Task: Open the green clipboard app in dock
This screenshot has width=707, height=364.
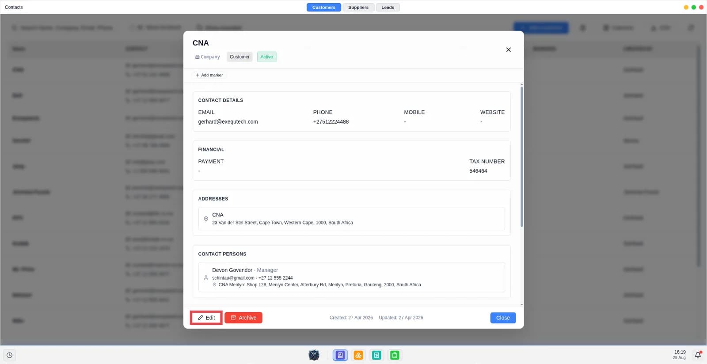Action: pyautogui.click(x=395, y=355)
